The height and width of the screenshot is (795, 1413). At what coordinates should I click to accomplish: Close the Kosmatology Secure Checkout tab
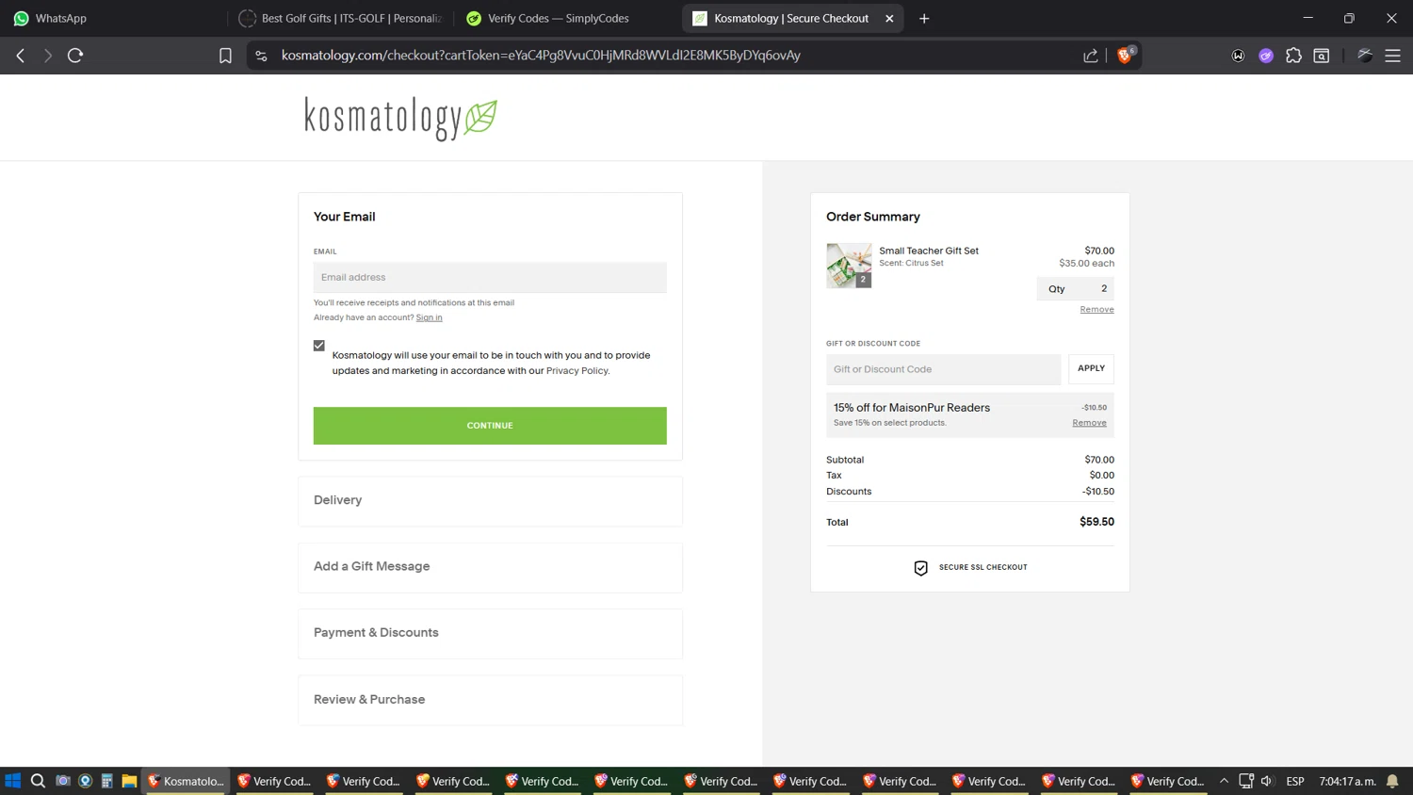pos(889,18)
